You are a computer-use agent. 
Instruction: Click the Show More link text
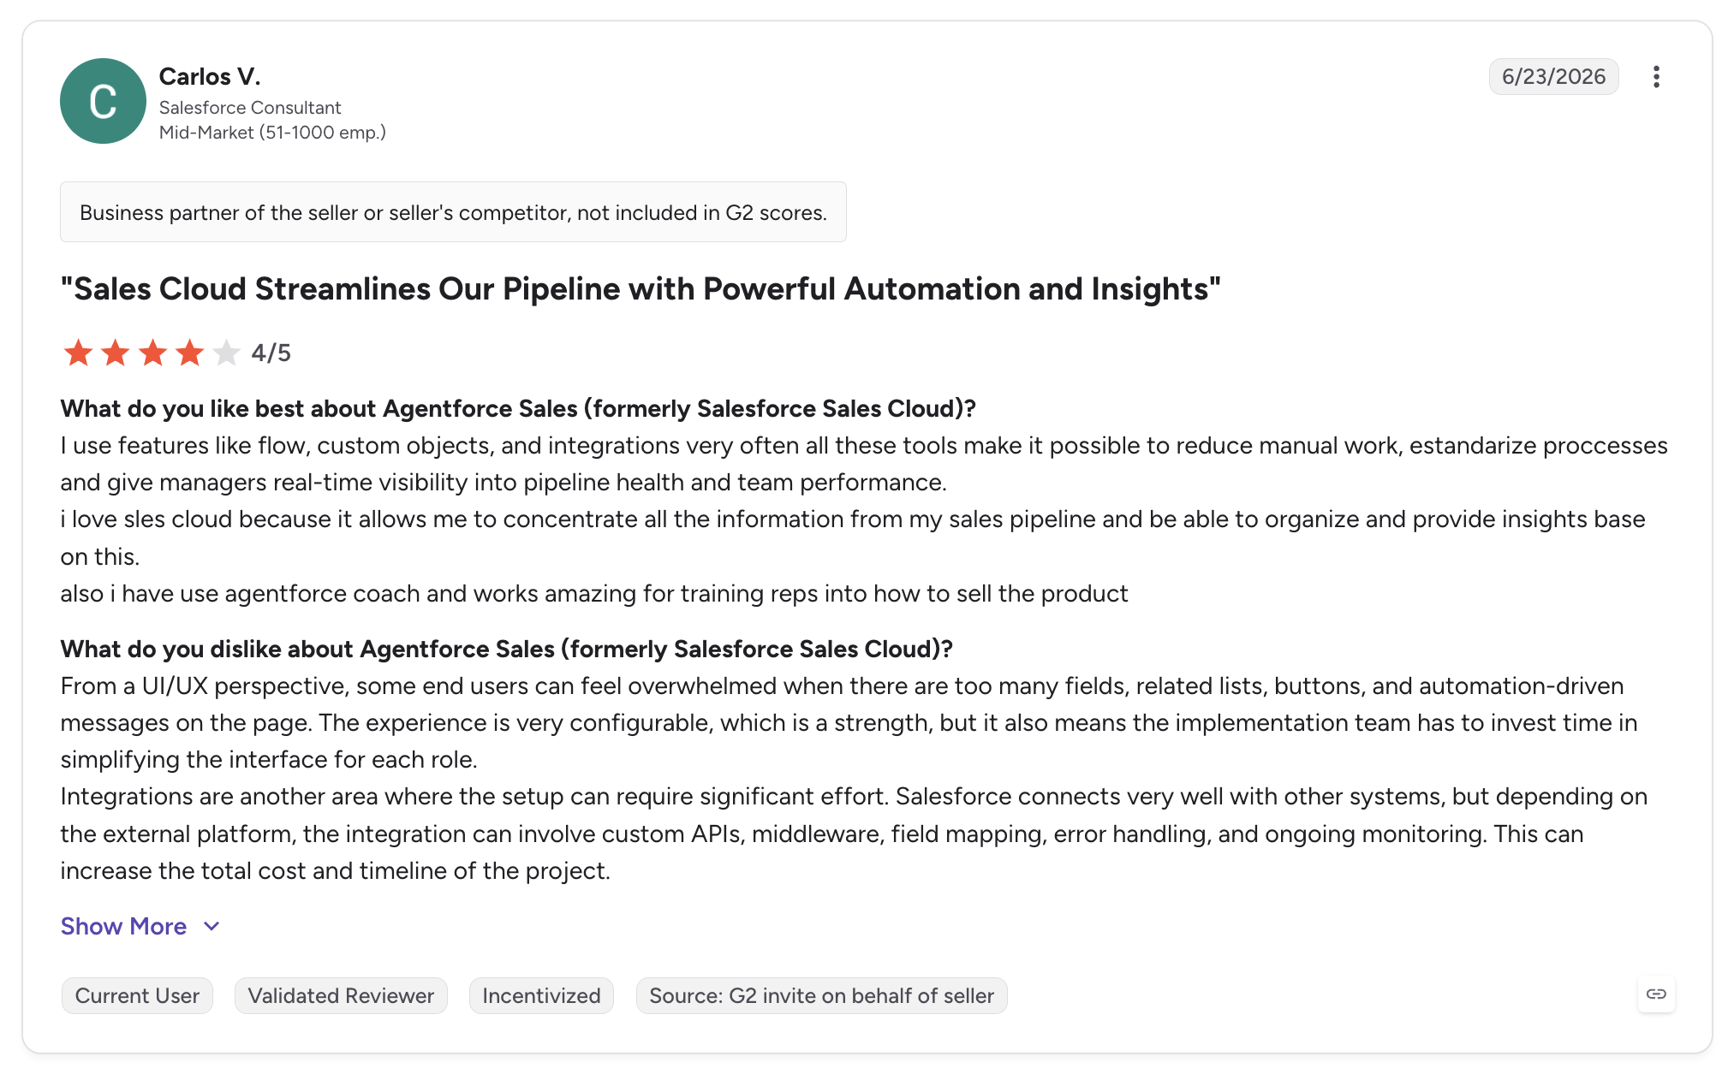pyautogui.click(x=123, y=927)
